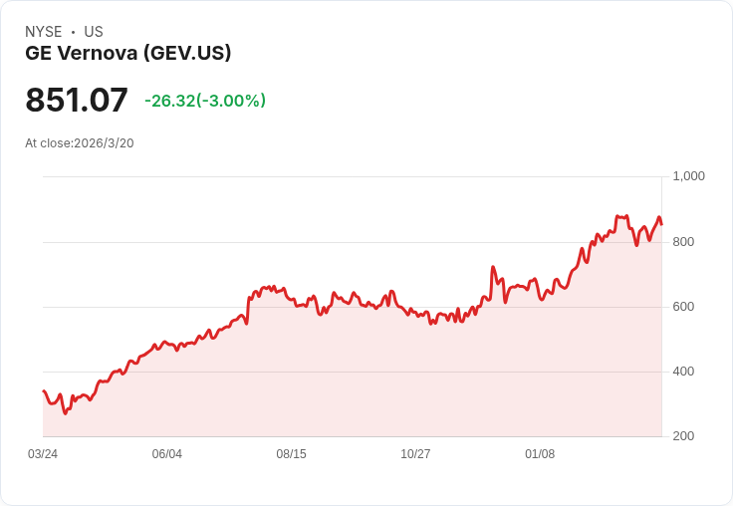This screenshot has height=506, width=733.
Task: Click the -26.32(-3.00%) change figure
Action: 205,101
